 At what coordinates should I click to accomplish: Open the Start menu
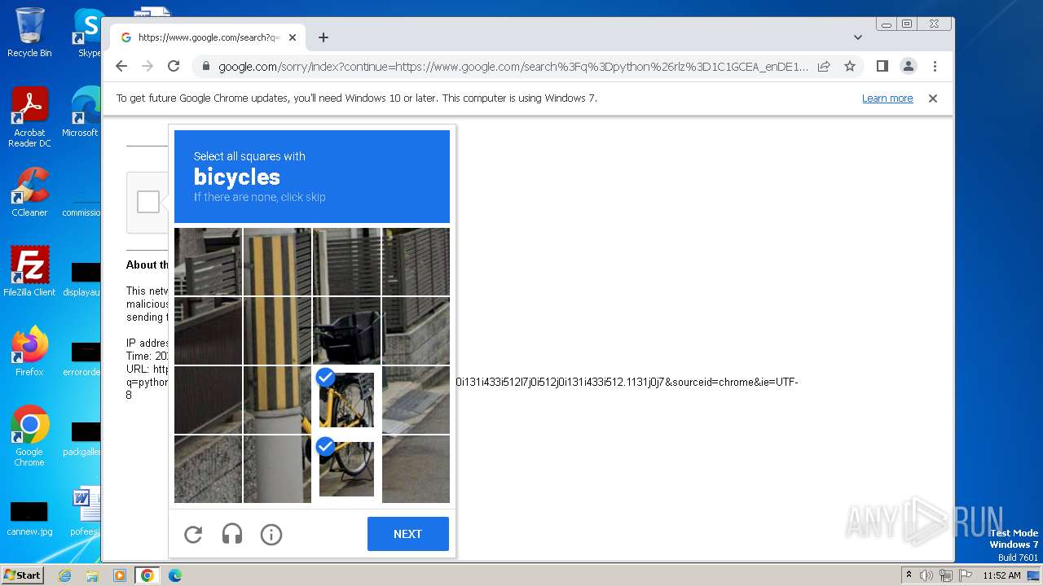tap(22, 575)
